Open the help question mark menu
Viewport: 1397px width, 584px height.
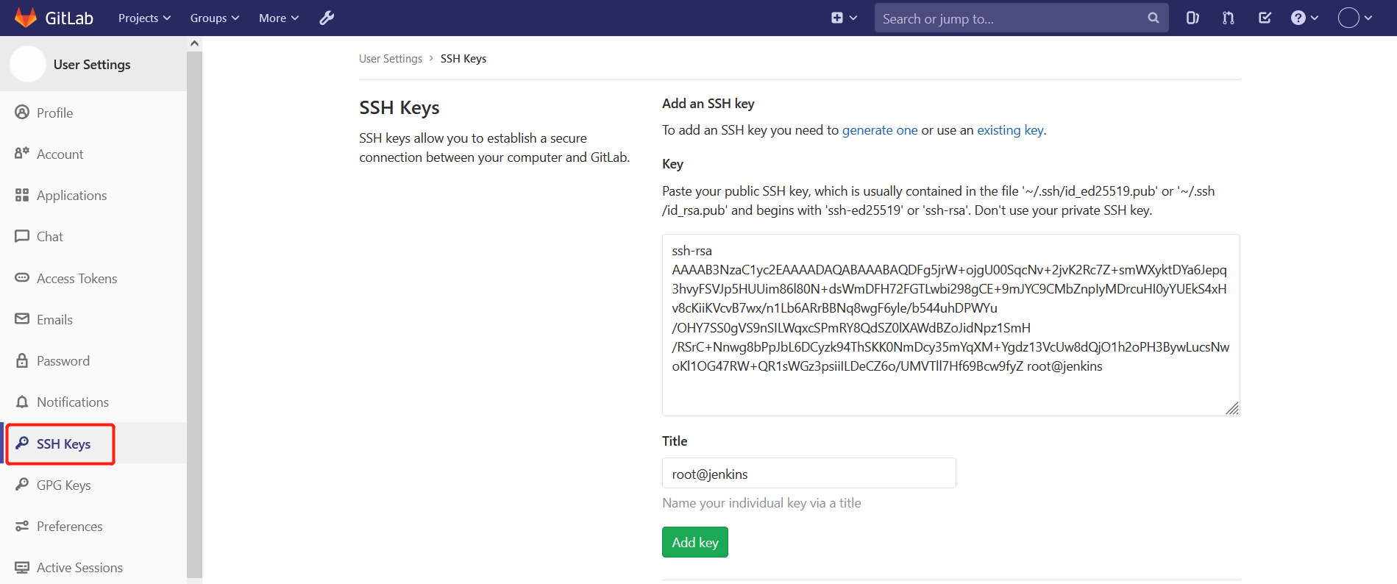(1304, 18)
